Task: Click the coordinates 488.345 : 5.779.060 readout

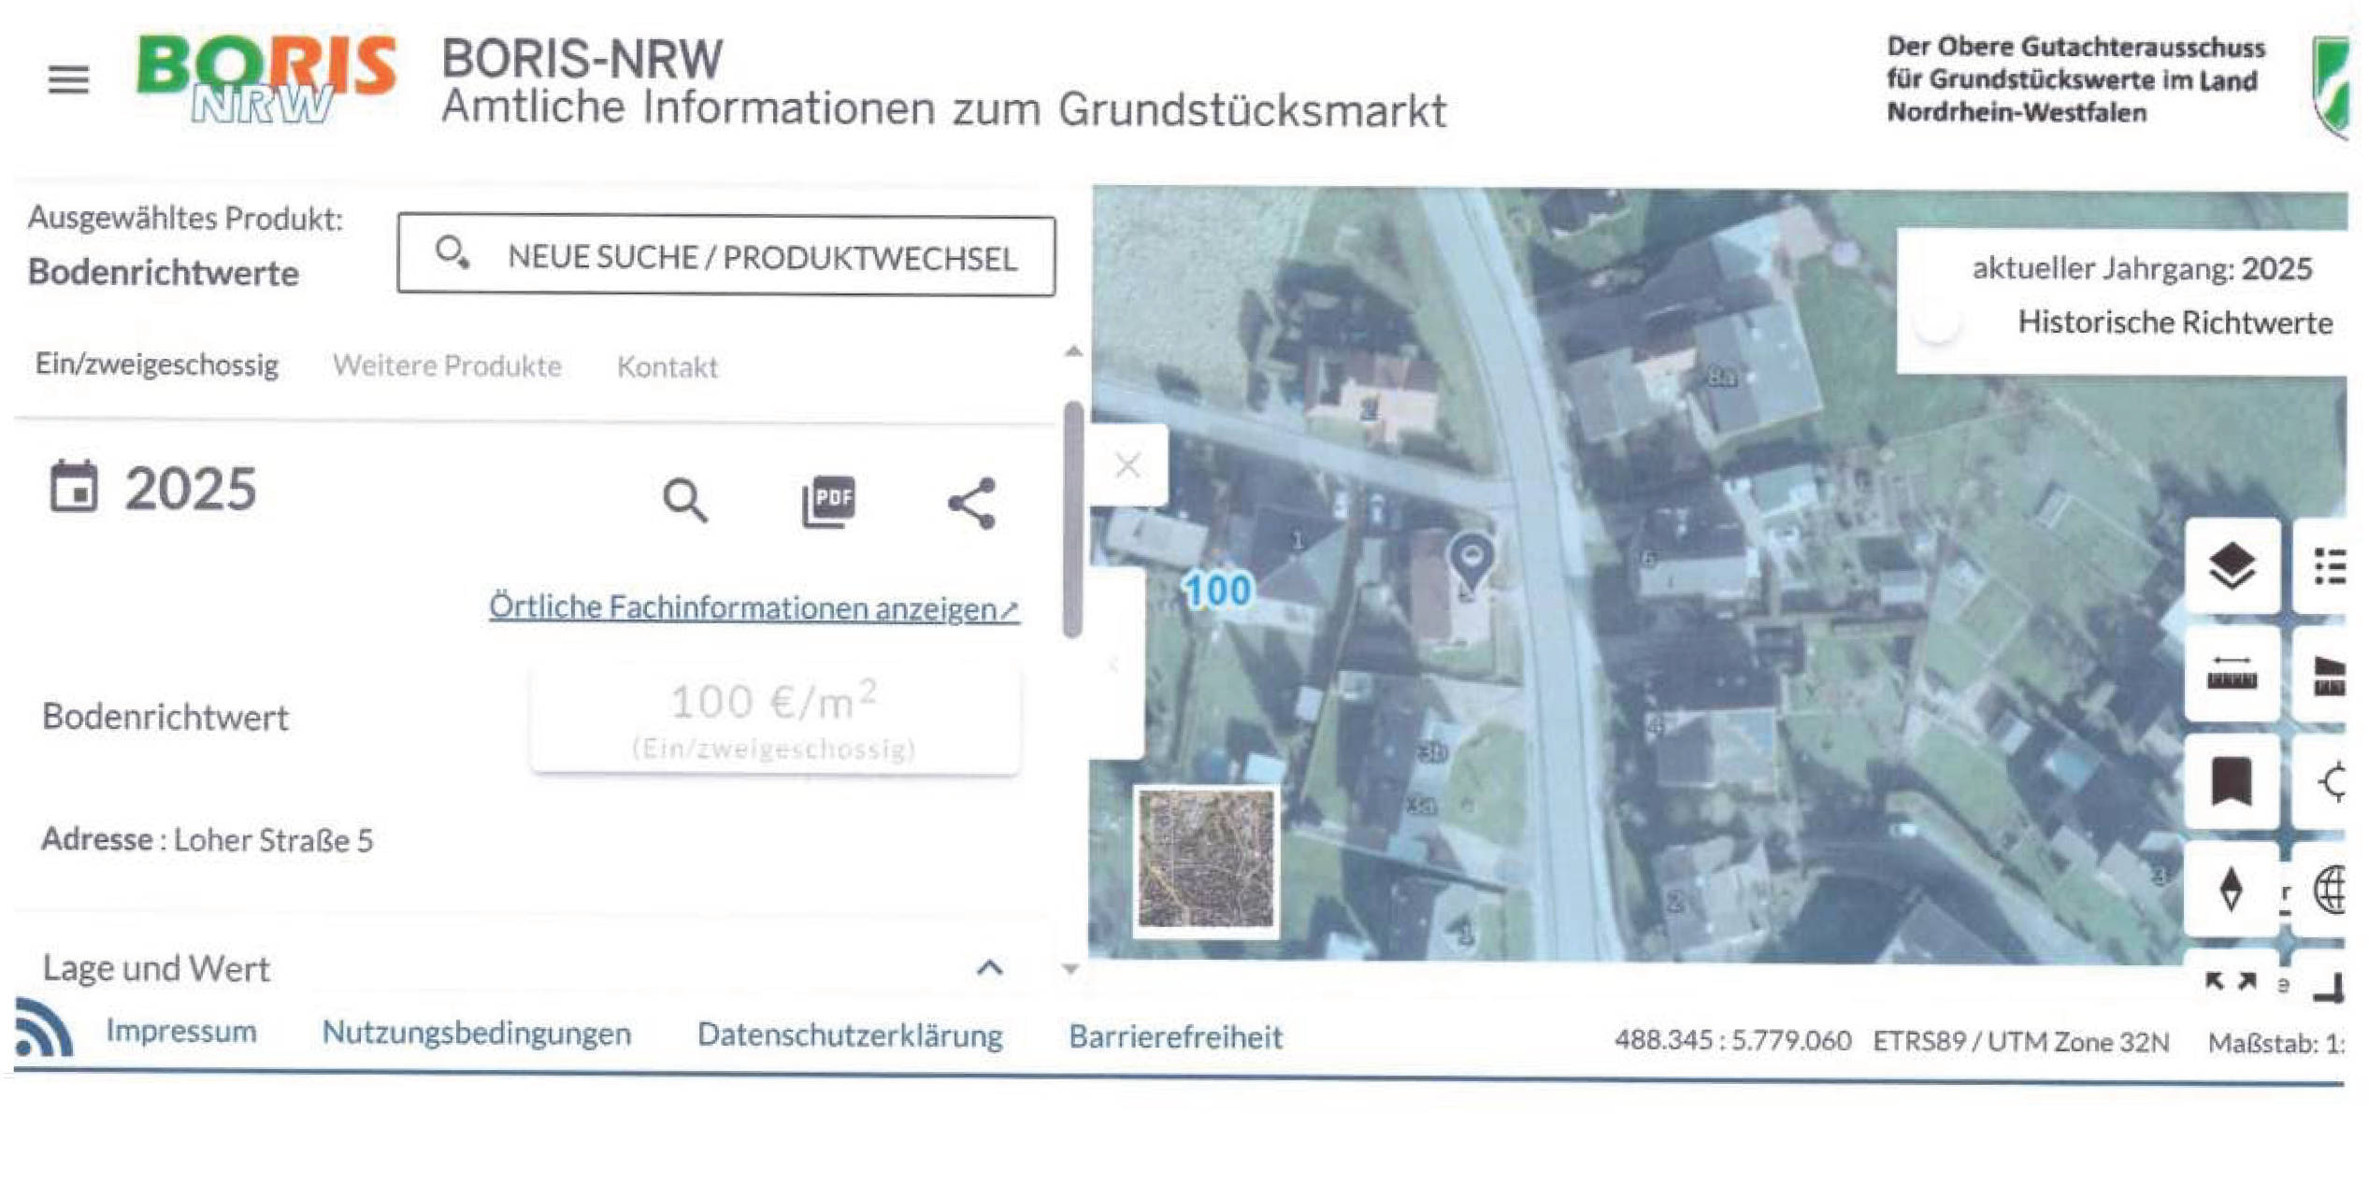Action: (1732, 1041)
